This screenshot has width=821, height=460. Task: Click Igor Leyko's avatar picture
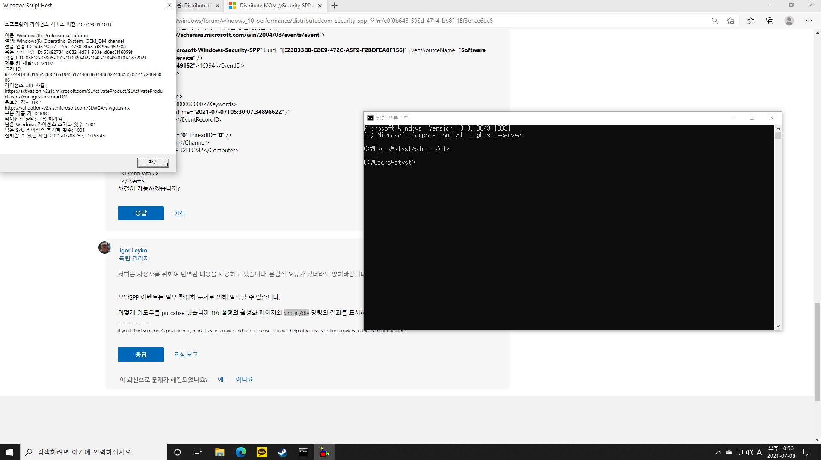(104, 247)
